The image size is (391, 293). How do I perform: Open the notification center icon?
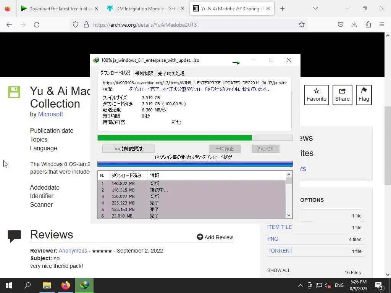click(x=379, y=286)
